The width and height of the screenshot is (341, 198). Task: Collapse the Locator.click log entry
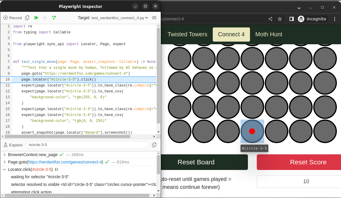pyautogui.click(x=4, y=169)
